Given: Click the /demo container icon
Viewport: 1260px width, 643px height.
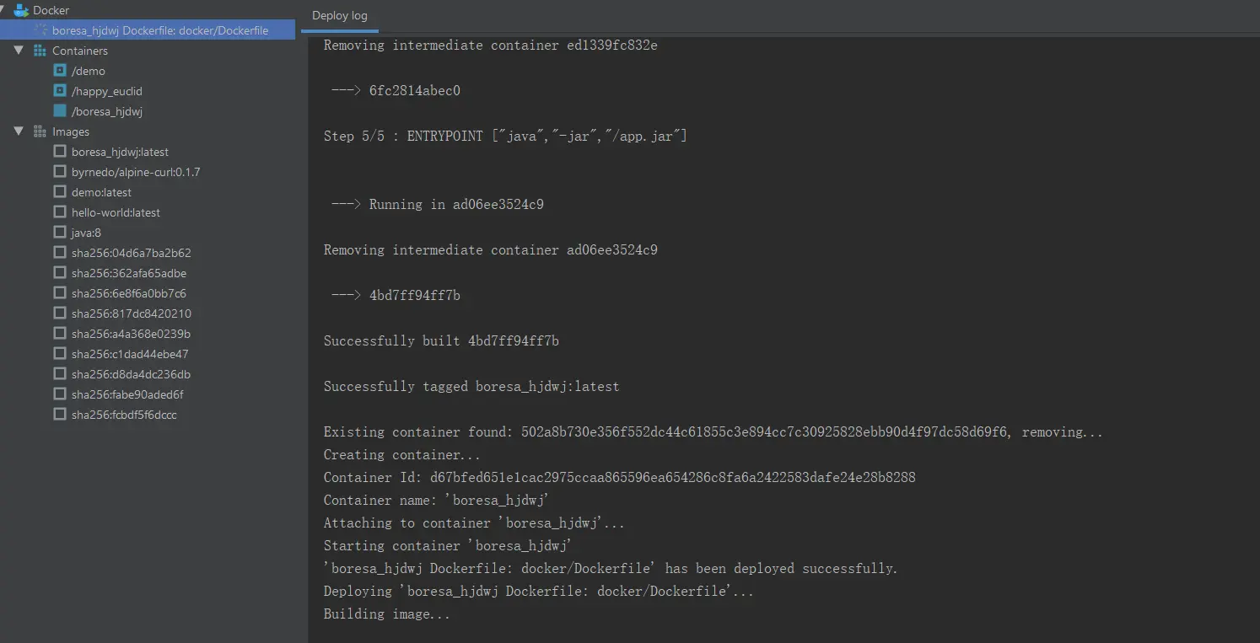Looking at the screenshot, I should [x=60, y=71].
